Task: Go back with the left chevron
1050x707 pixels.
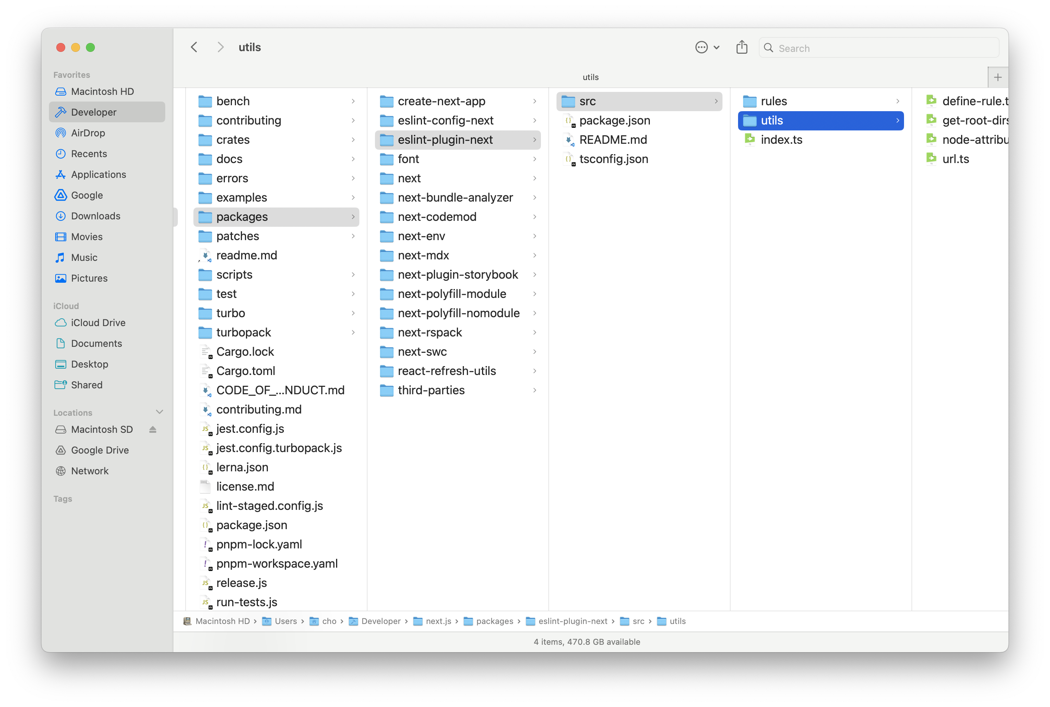Action: [194, 47]
